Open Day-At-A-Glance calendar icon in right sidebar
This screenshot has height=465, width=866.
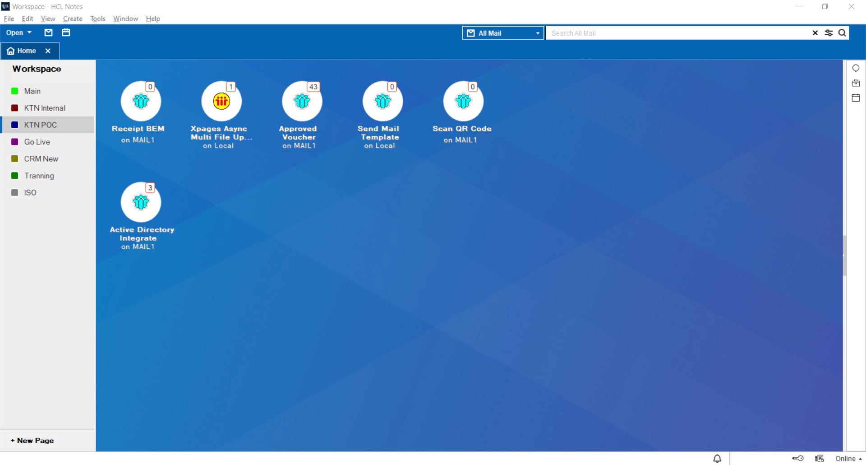[x=856, y=98]
